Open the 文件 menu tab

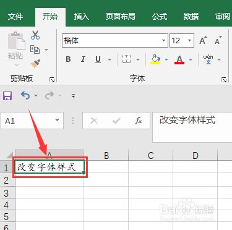[x=15, y=17]
